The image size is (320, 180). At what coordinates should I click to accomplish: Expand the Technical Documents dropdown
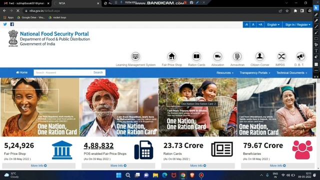[x=291, y=73]
